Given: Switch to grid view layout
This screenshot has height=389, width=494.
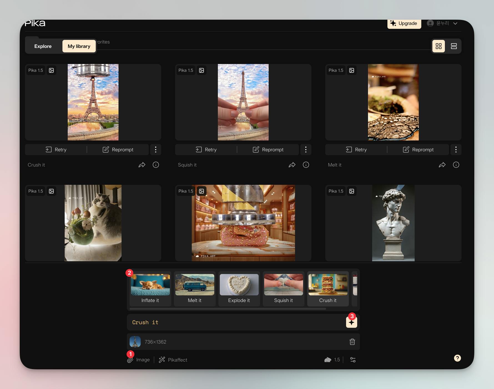Looking at the screenshot, I should click(x=438, y=46).
